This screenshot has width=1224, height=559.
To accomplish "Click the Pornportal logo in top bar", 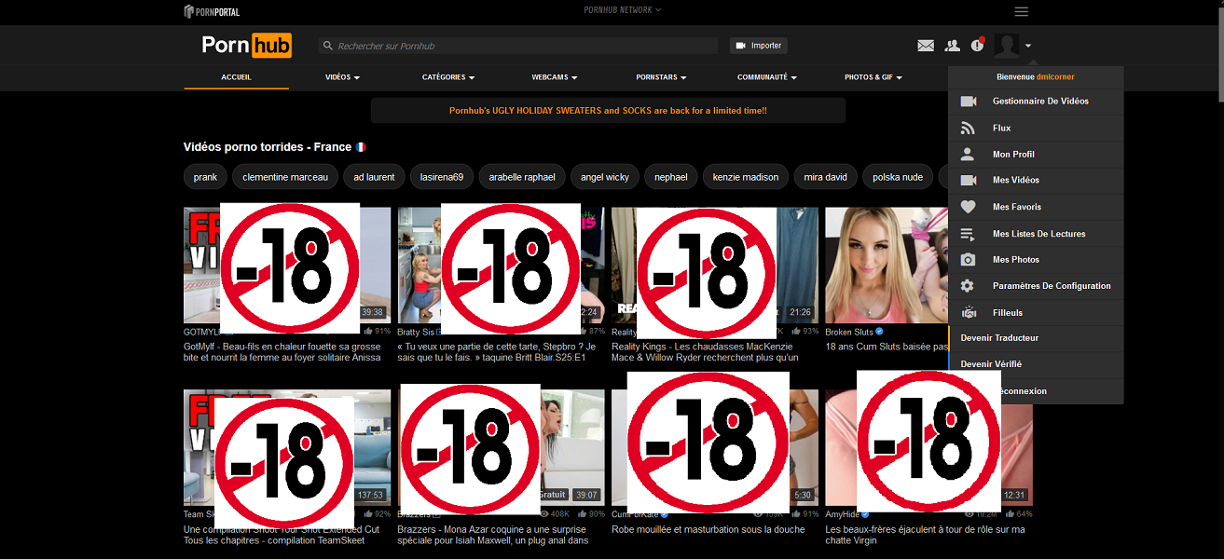I will (212, 11).
